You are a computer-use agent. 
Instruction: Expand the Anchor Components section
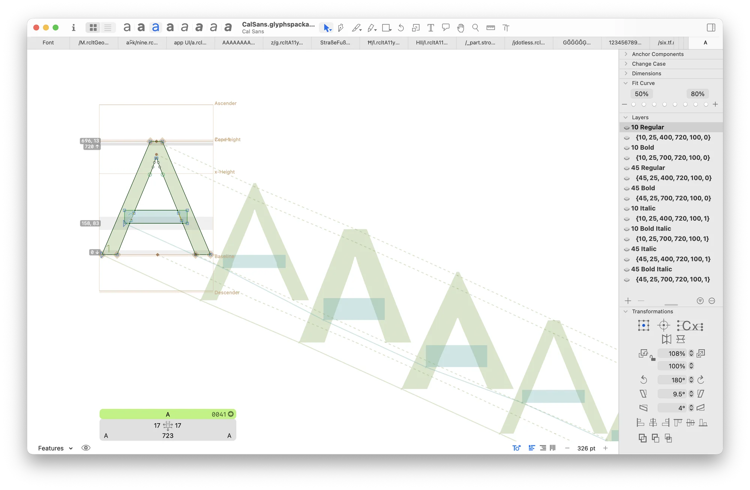pos(626,54)
